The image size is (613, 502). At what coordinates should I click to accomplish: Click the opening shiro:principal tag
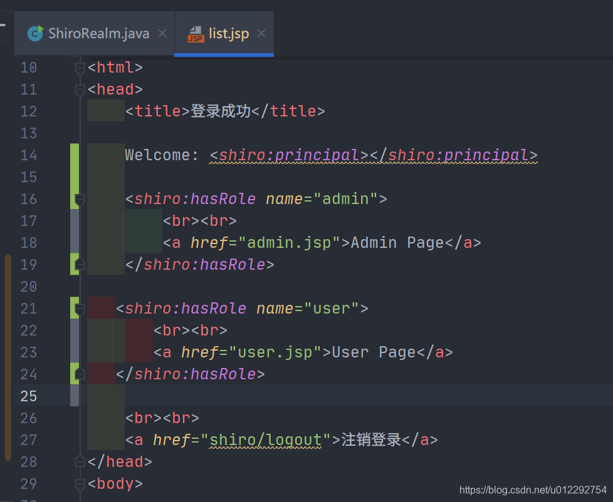click(289, 155)
